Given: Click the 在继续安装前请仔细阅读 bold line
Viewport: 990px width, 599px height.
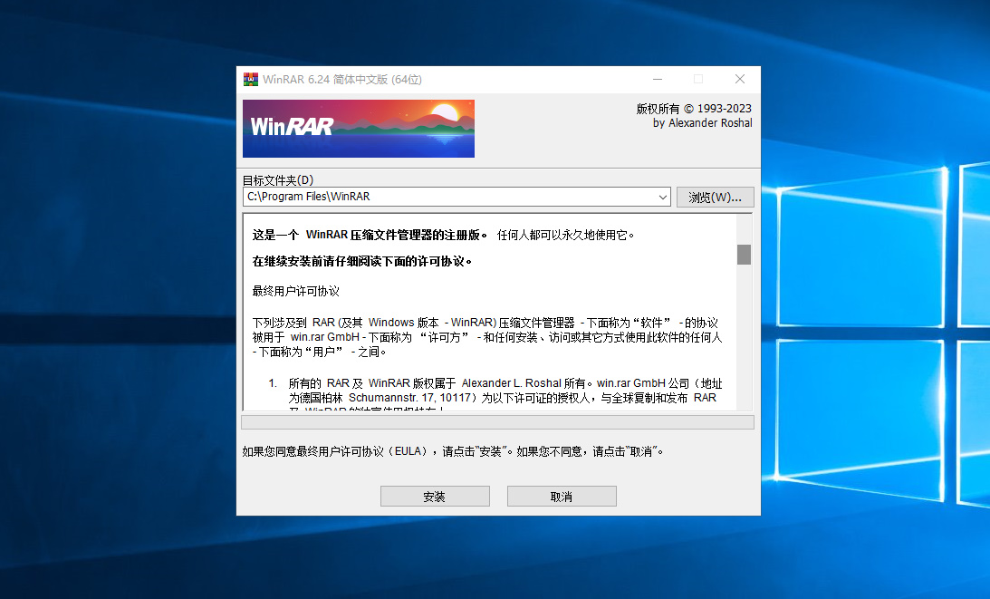Looking at the screenshot, I should 362,262.
